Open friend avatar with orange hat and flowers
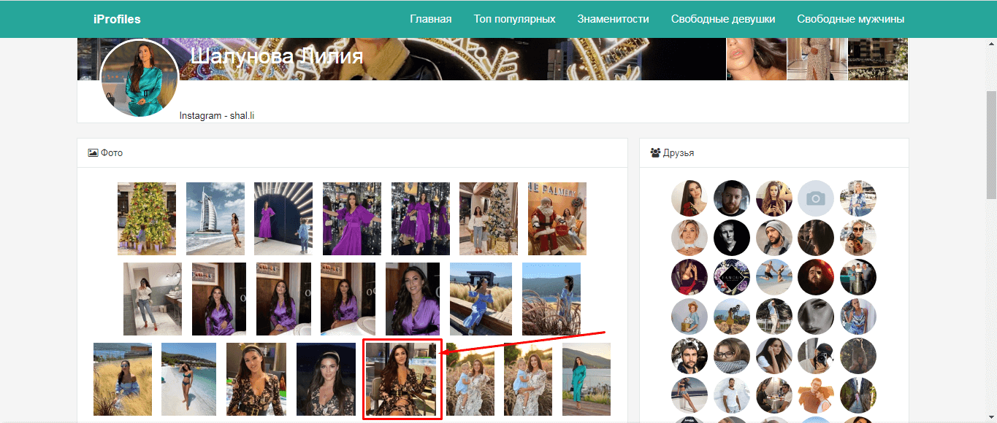The image size is (997, 423). pos(690,317)
